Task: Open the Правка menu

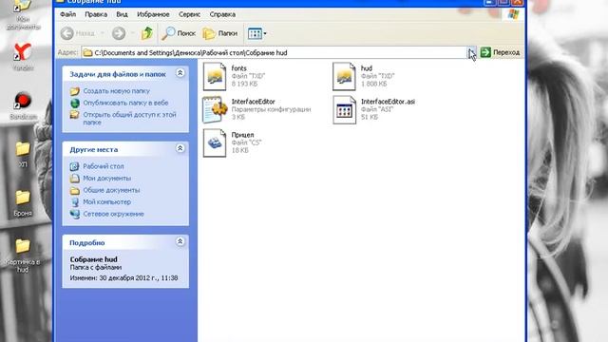Action: (x=96, y=14)
